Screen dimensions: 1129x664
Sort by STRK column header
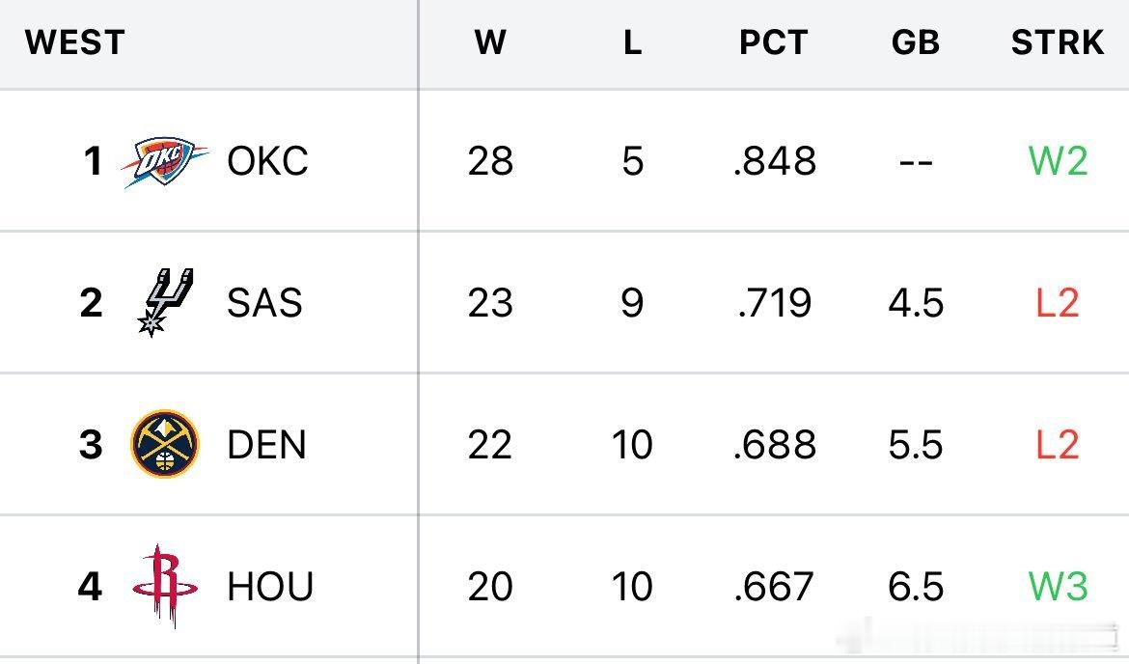pyautogui.click(x=1057, y=42)
